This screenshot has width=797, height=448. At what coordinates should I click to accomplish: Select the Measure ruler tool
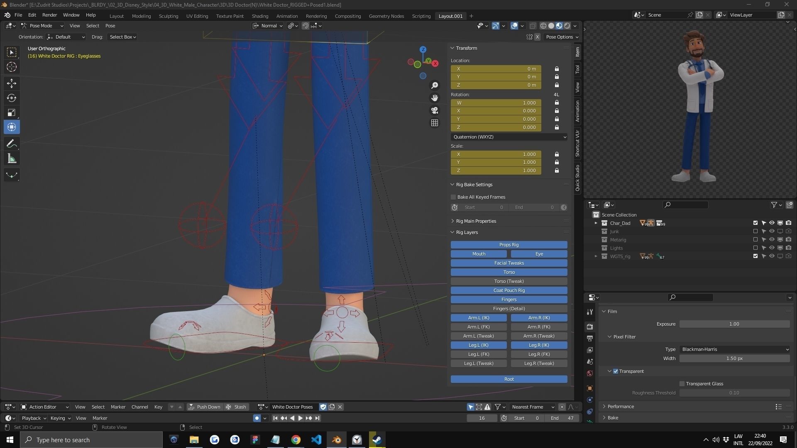pyautogui.click(x=12, y=159)
